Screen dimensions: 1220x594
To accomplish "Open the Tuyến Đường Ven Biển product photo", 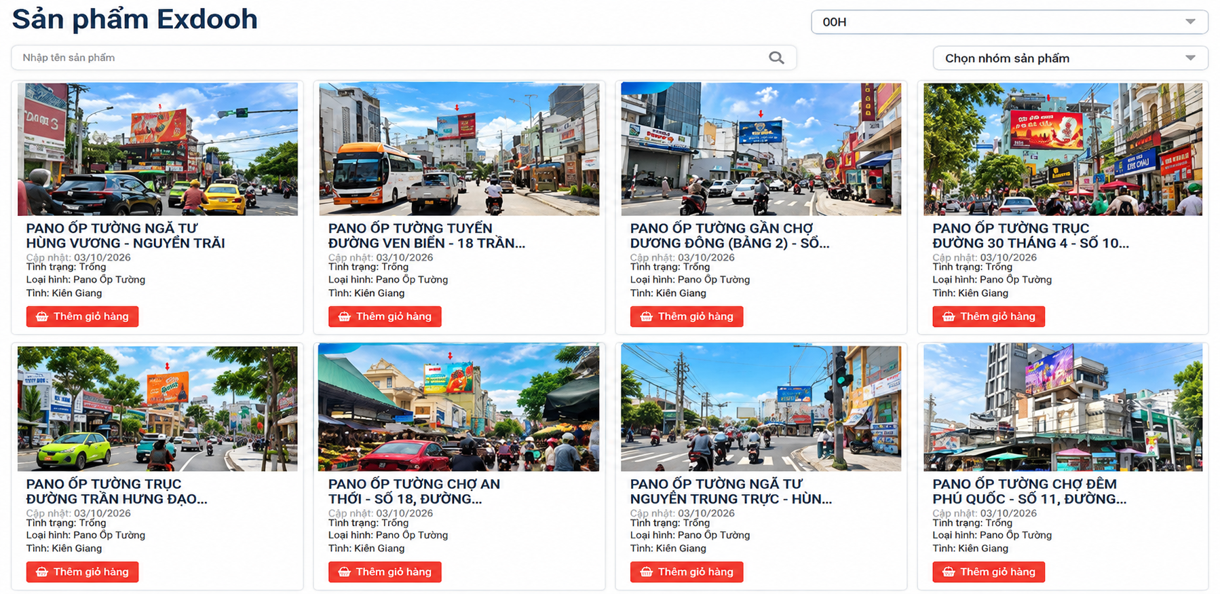I will (x=459, y=149).
